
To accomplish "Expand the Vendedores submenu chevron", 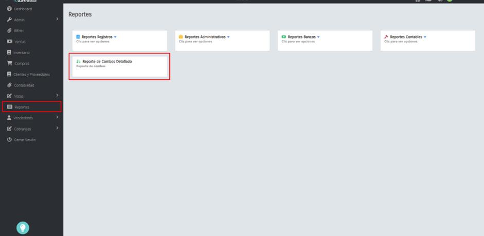I will 58,117.
